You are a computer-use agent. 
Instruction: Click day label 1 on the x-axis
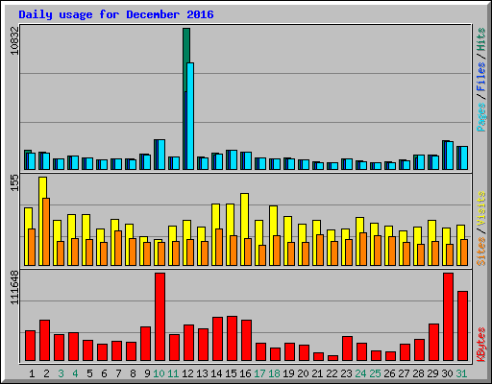pyautogui.click(x=32, y=373)
